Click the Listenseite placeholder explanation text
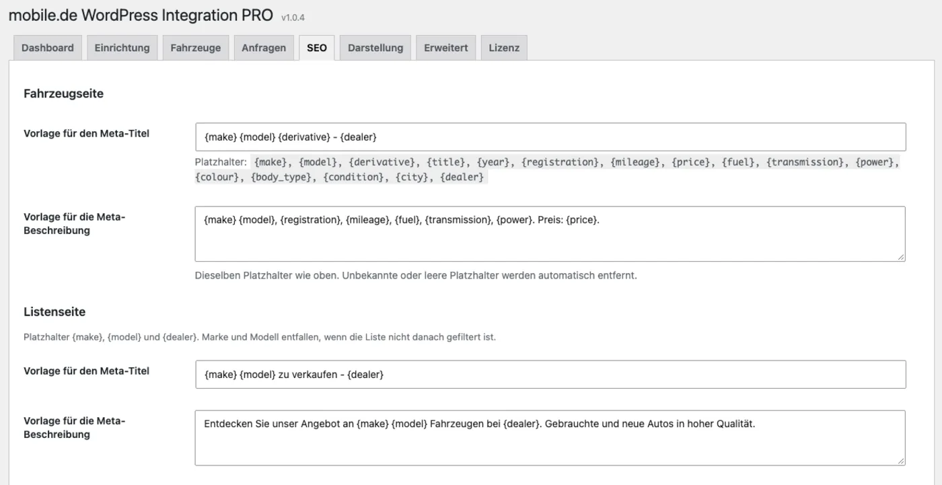This screenshot has height=485, width=942. pos(260,337)
